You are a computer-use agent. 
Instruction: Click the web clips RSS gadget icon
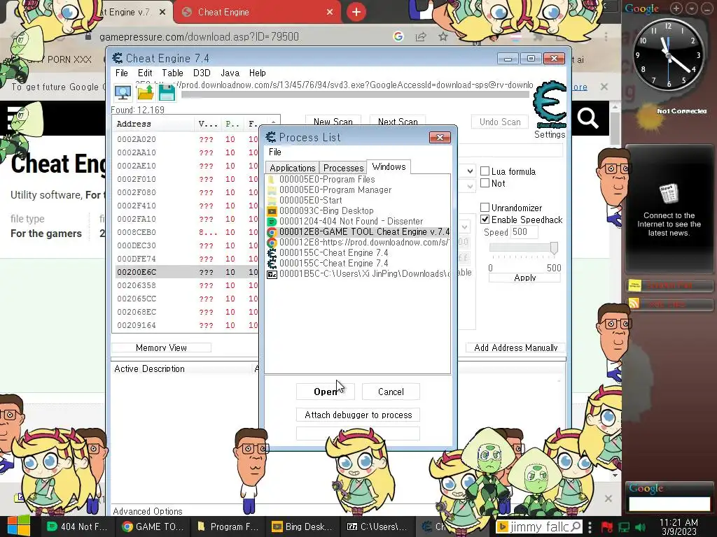point(634,303)
